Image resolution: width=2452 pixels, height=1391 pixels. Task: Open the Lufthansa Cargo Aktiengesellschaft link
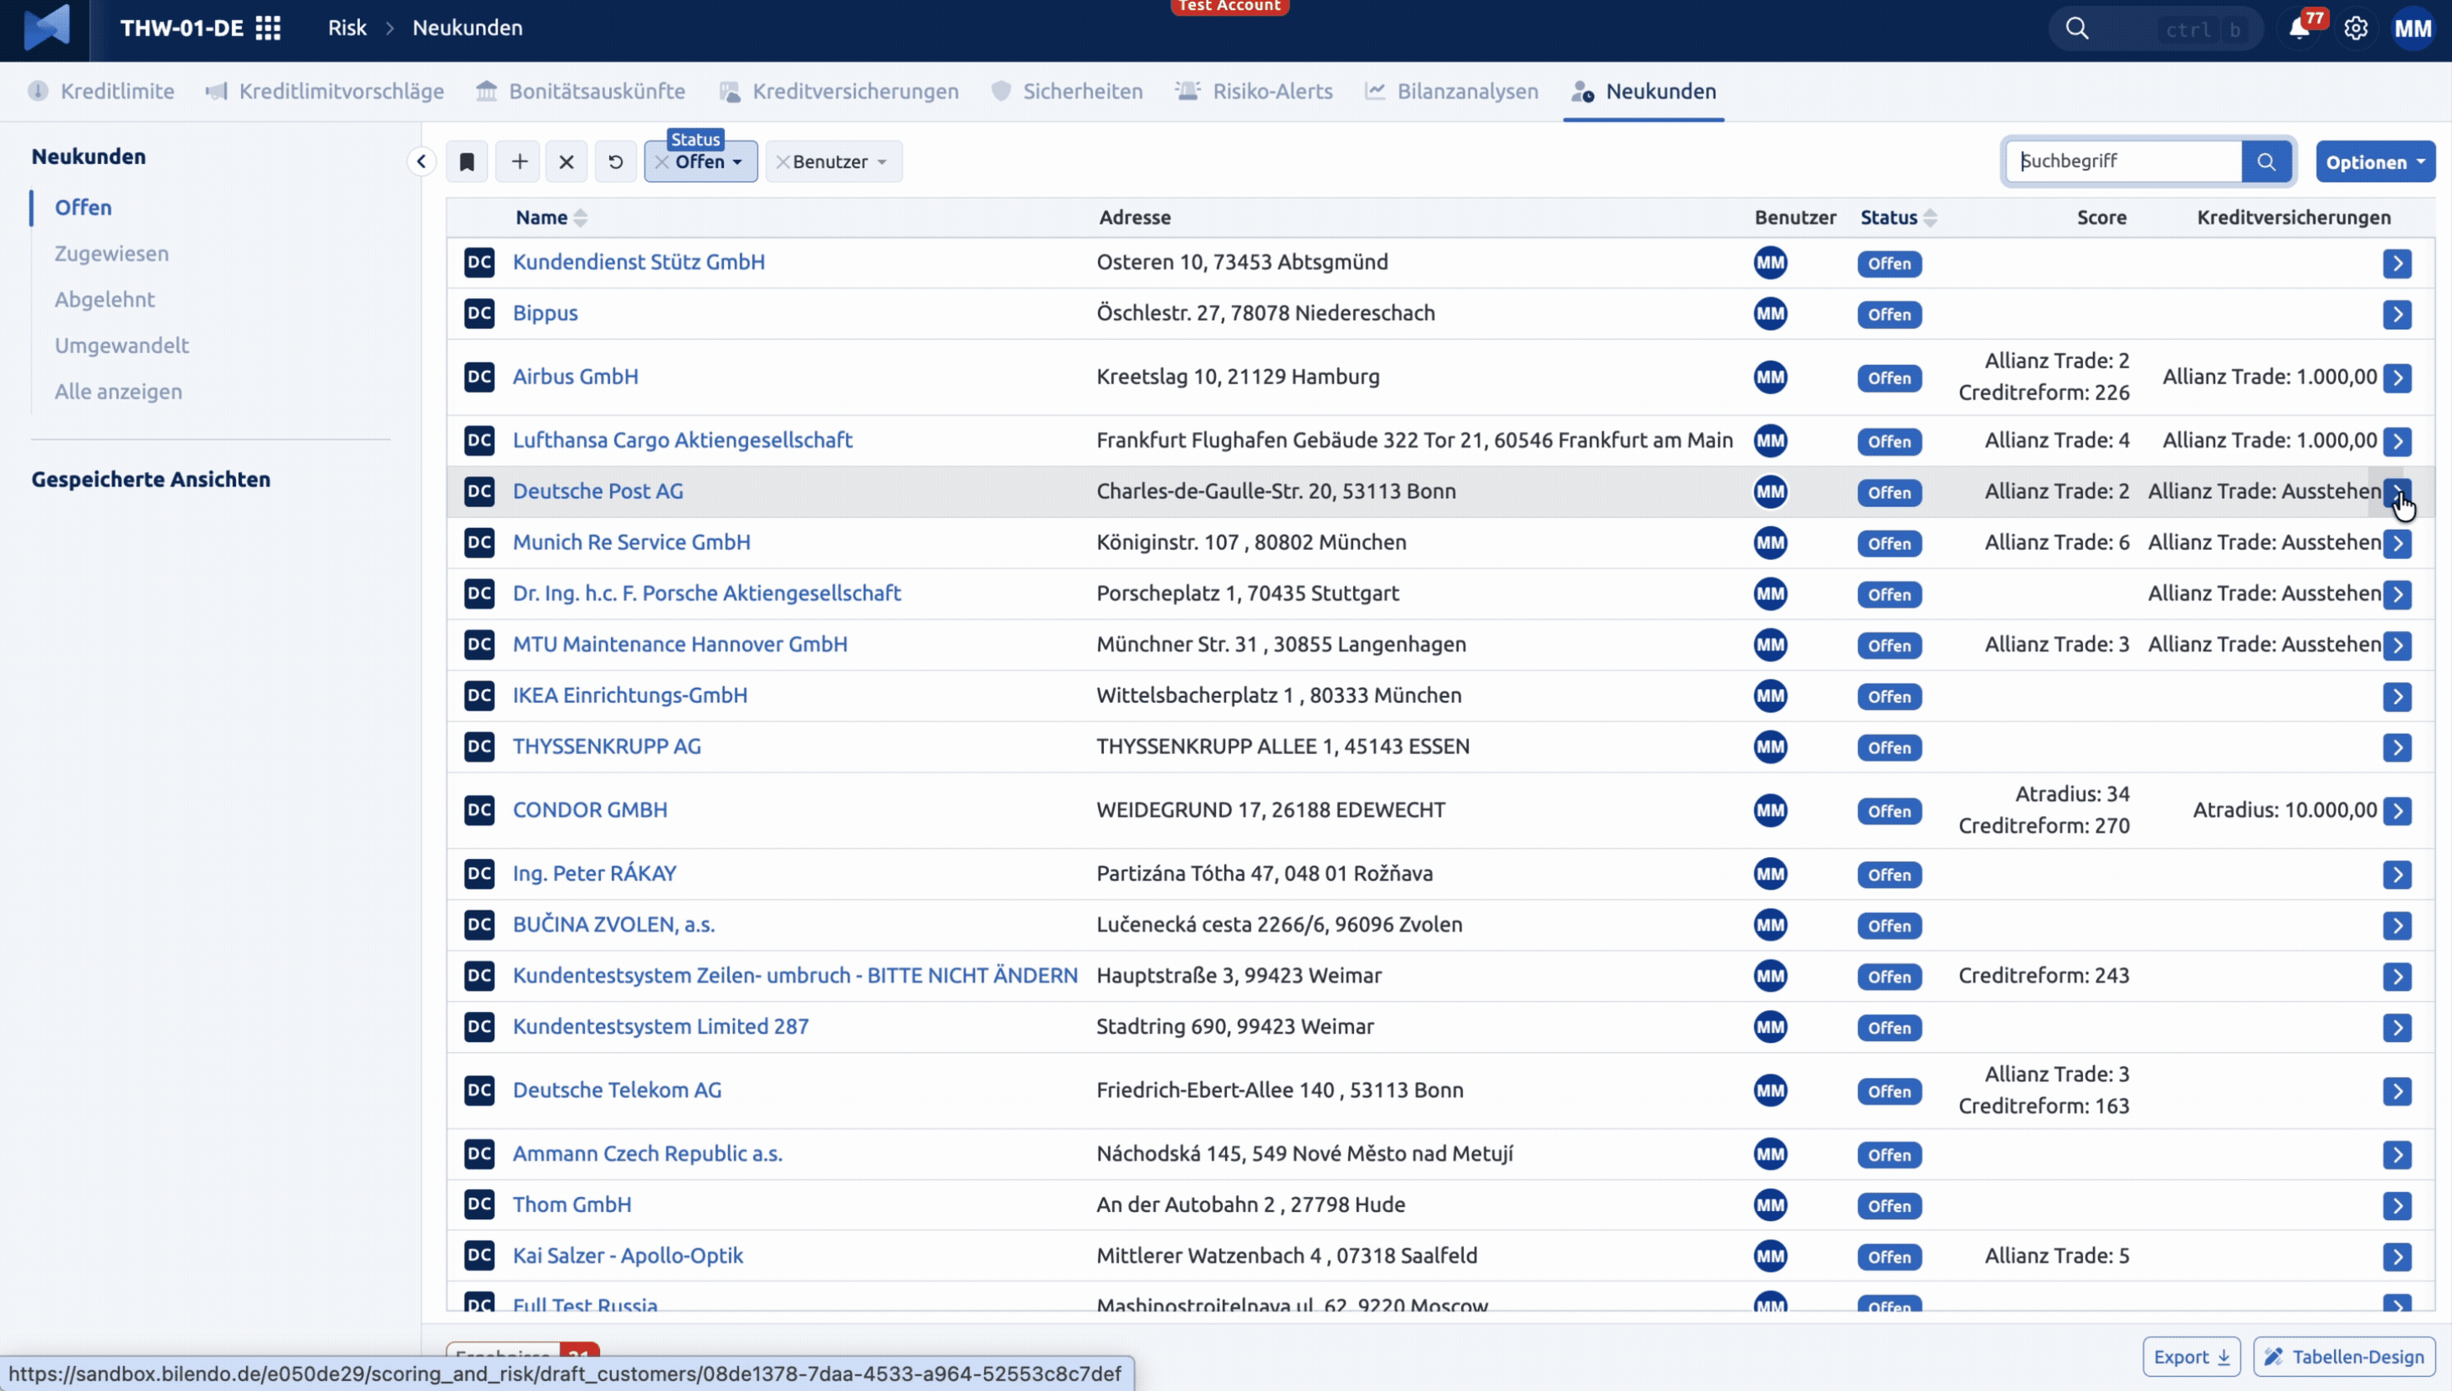pos(682,440)
